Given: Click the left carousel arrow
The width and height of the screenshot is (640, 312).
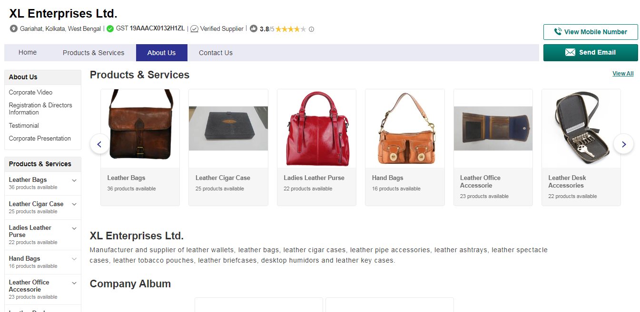Looking at the screenshot, I should pos(99,144).
